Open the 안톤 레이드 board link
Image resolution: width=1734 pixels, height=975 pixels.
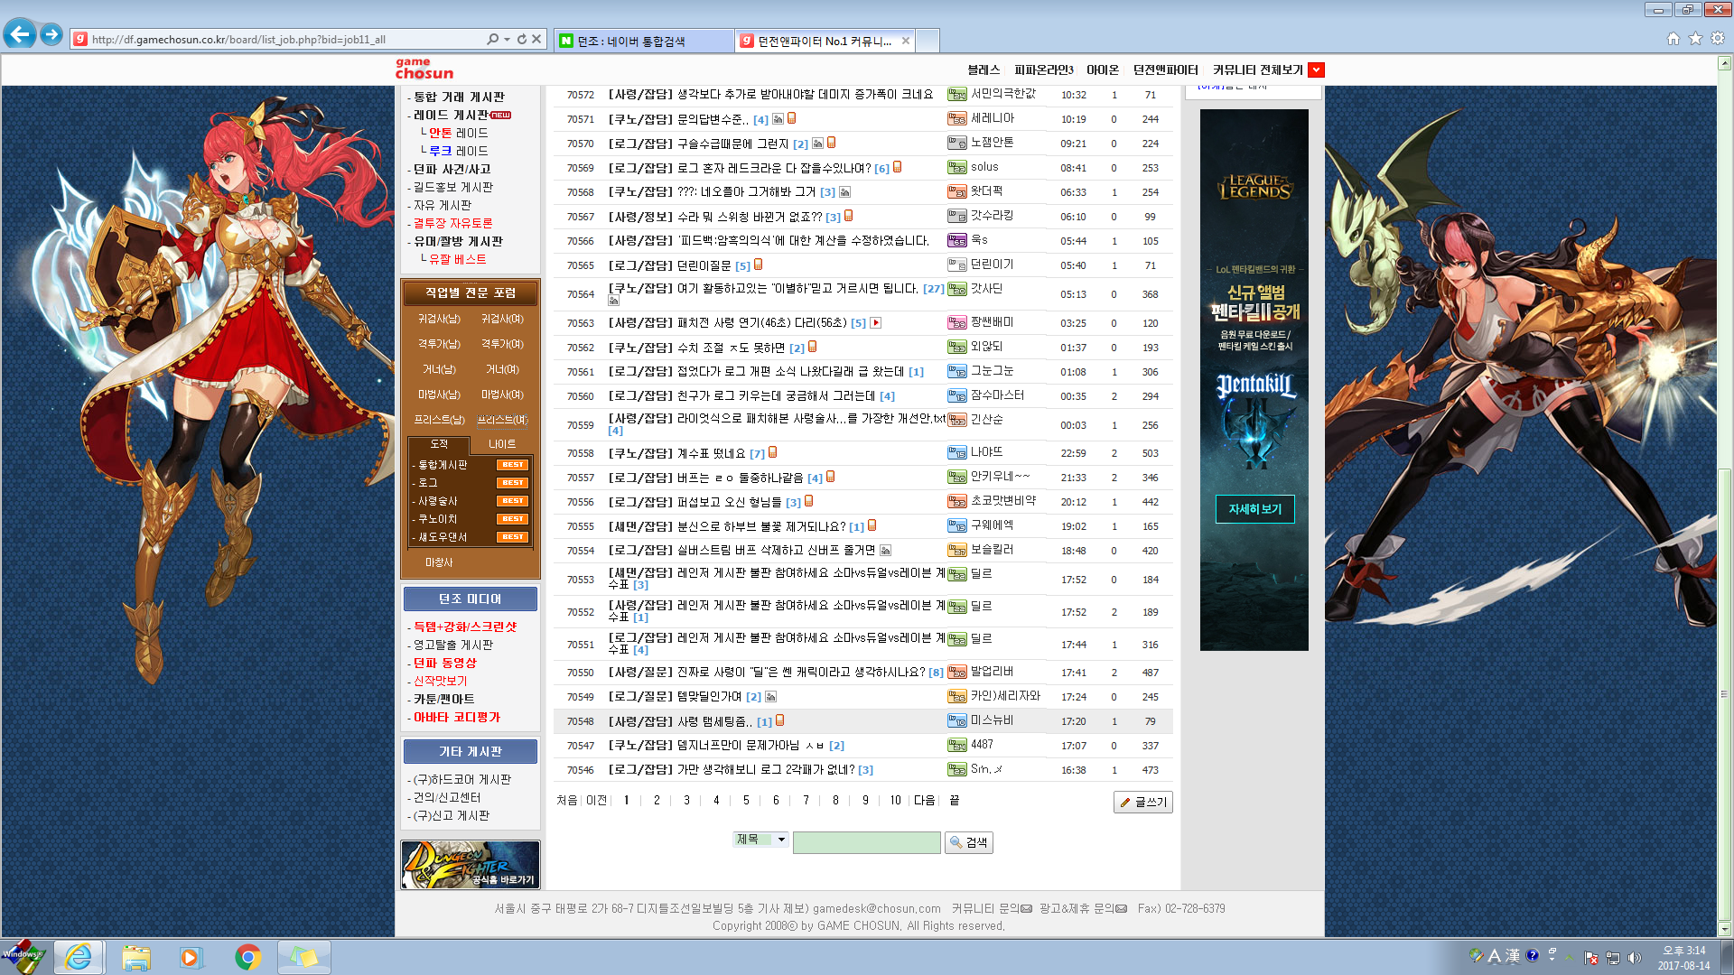tap(458, 133)
